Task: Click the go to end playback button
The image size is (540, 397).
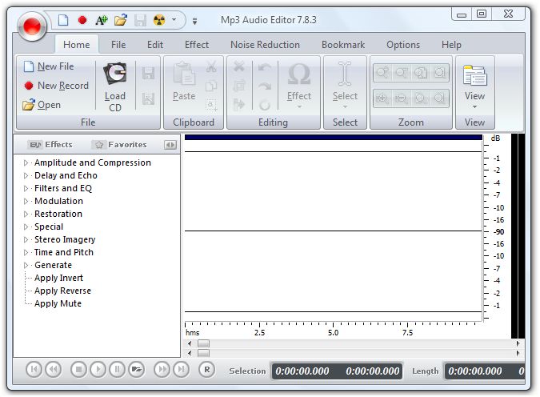Action: (x=181, y=370)
